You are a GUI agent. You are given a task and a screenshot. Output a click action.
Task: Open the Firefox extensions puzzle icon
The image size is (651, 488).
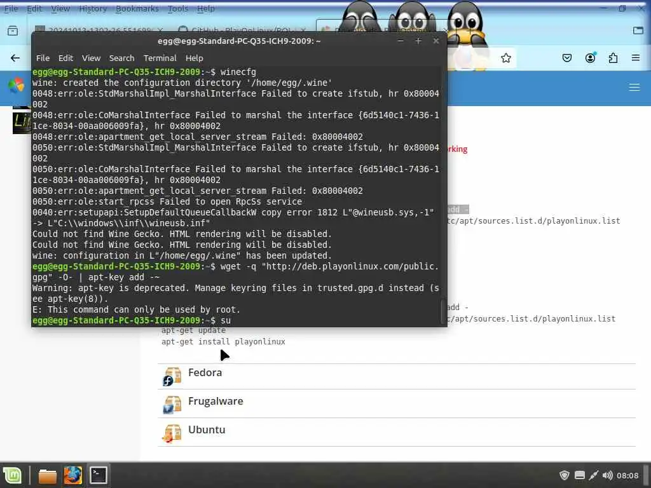613,58
